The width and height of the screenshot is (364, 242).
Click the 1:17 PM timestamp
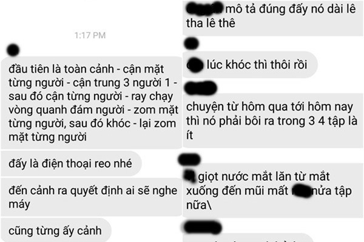(90, 35)
